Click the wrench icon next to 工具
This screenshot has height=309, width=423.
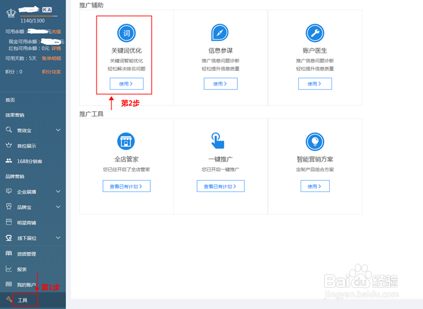point(9,299)
